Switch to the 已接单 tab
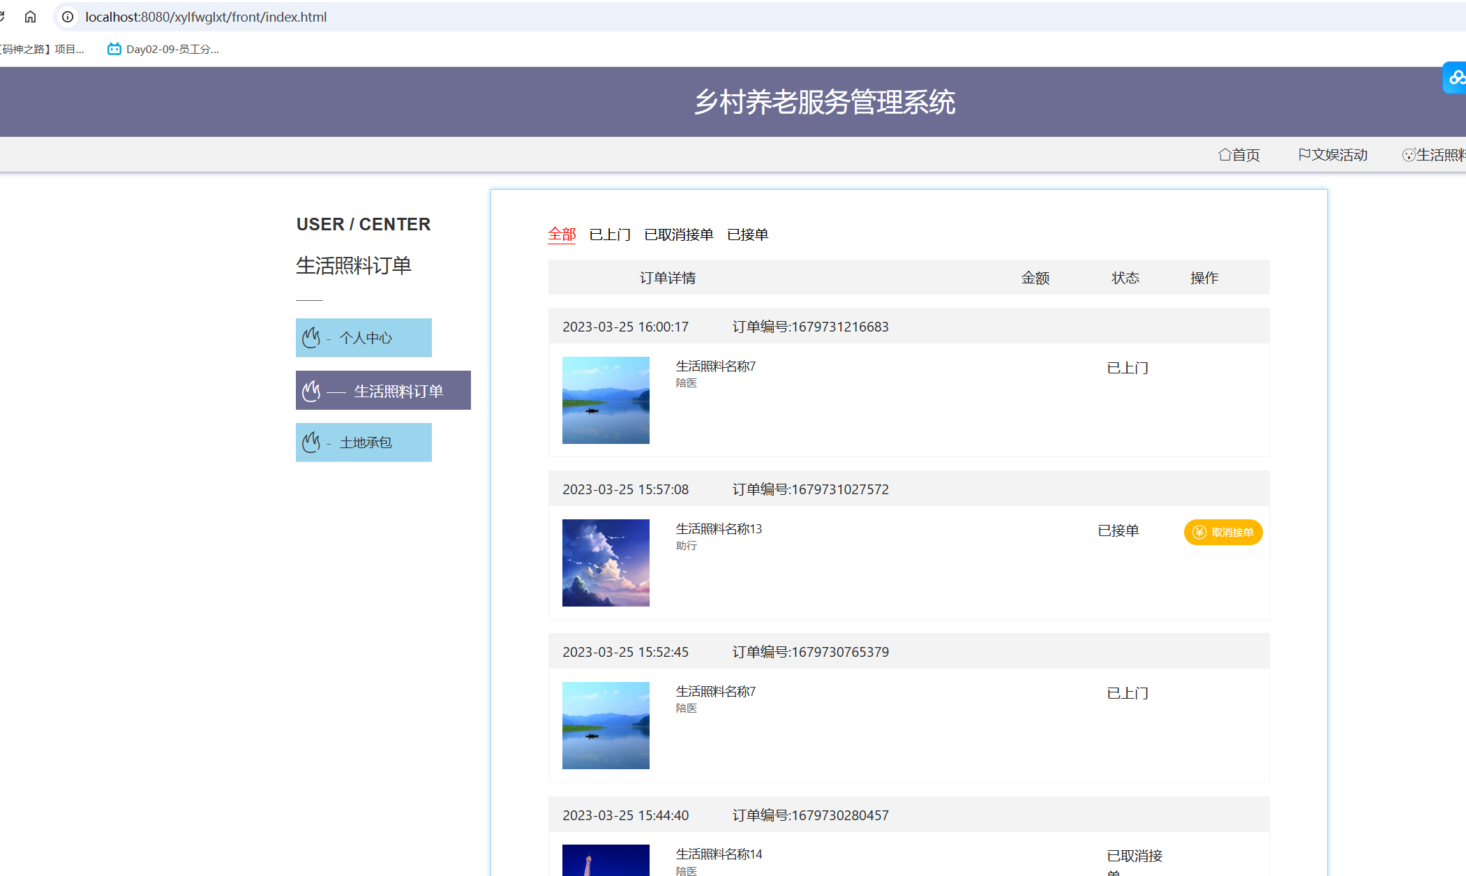 (747, 235)
